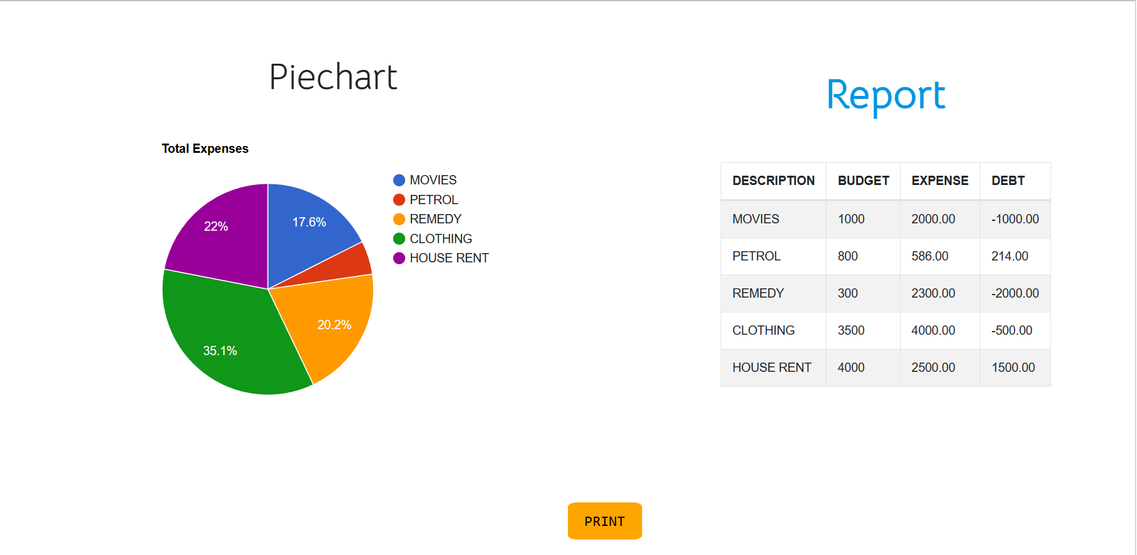Viewport: 1137px width, 555px height.
Task: Click the Report heading
Action: point(886,96)
